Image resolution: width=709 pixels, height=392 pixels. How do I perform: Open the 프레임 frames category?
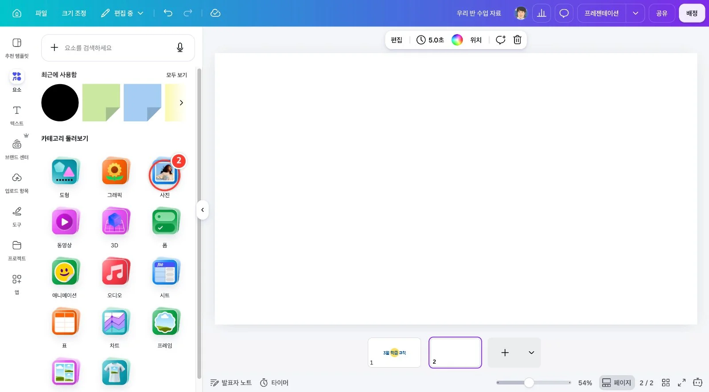point(165,328)
